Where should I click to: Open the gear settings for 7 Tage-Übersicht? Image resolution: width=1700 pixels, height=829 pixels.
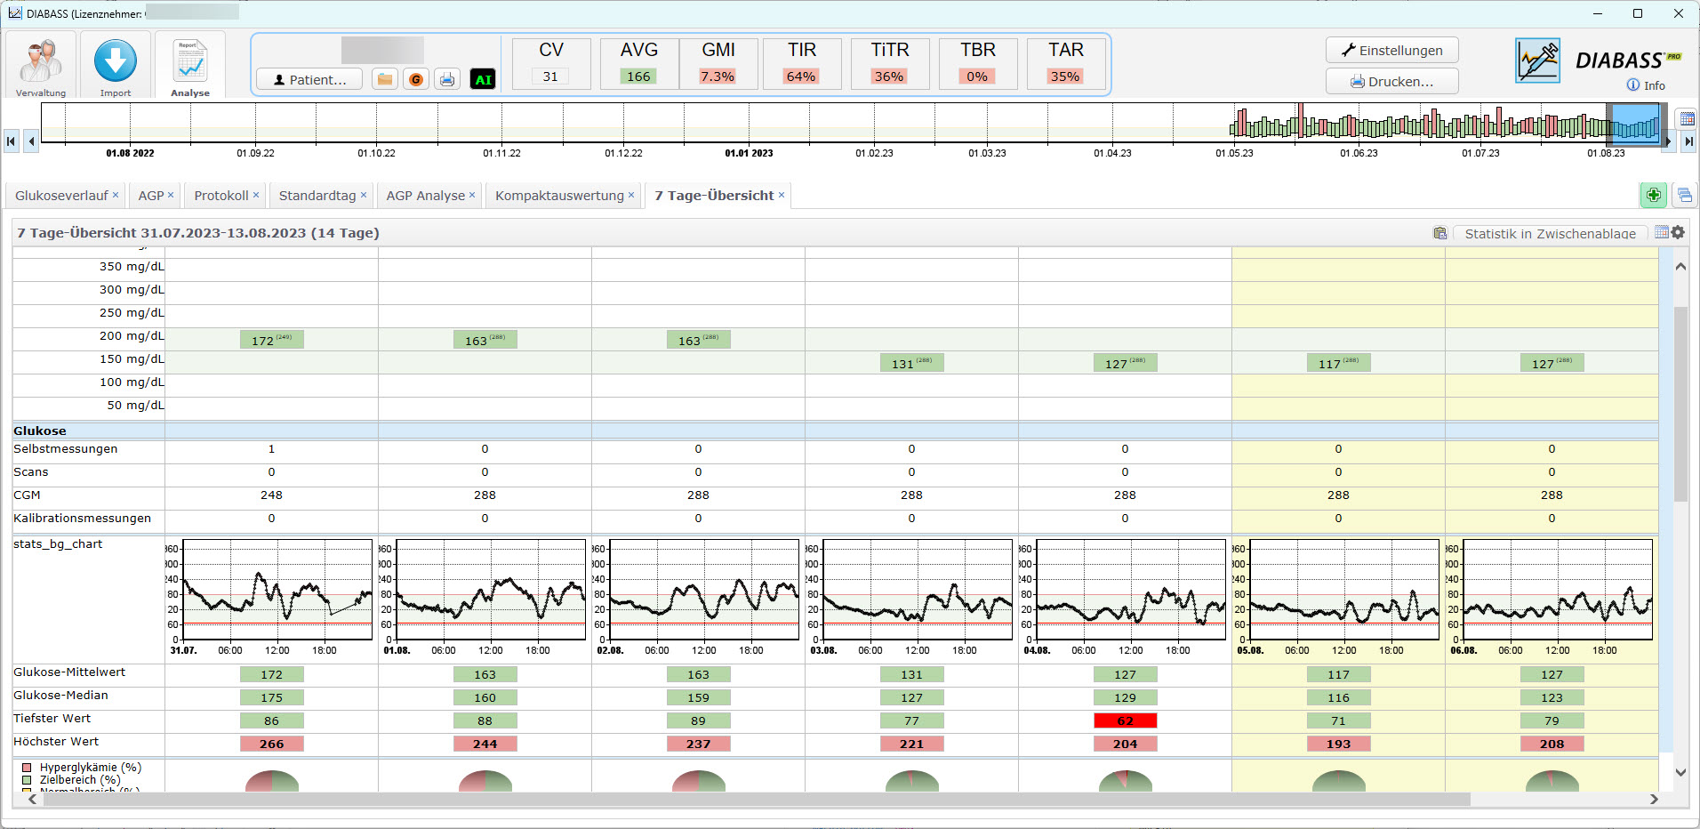click(1678, 232)
